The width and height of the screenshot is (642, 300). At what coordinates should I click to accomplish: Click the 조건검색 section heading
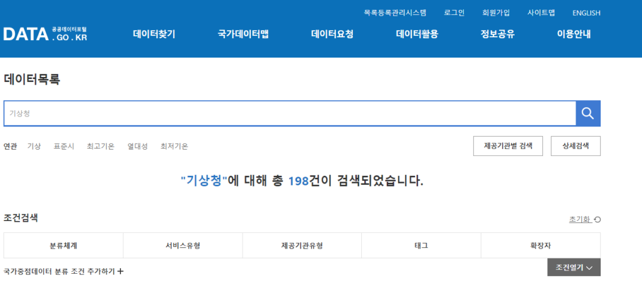tap(21, 218)
